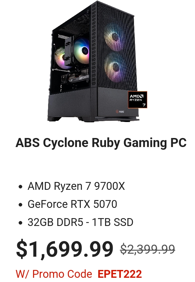This screenshot has height=282, width=195.
Task: Click the $1,699.99 sale price
Action: click(x=65, y=249)
